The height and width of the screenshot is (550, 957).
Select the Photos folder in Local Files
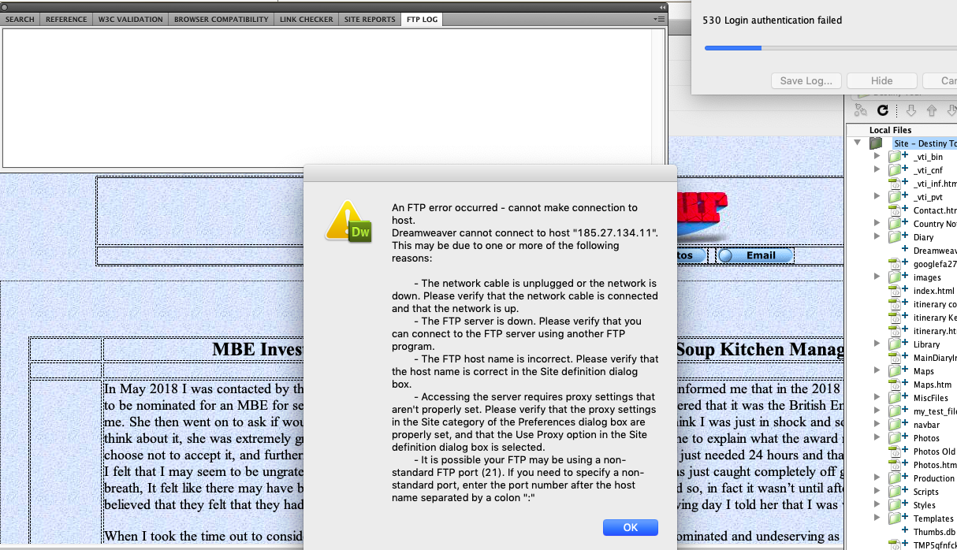925,438
